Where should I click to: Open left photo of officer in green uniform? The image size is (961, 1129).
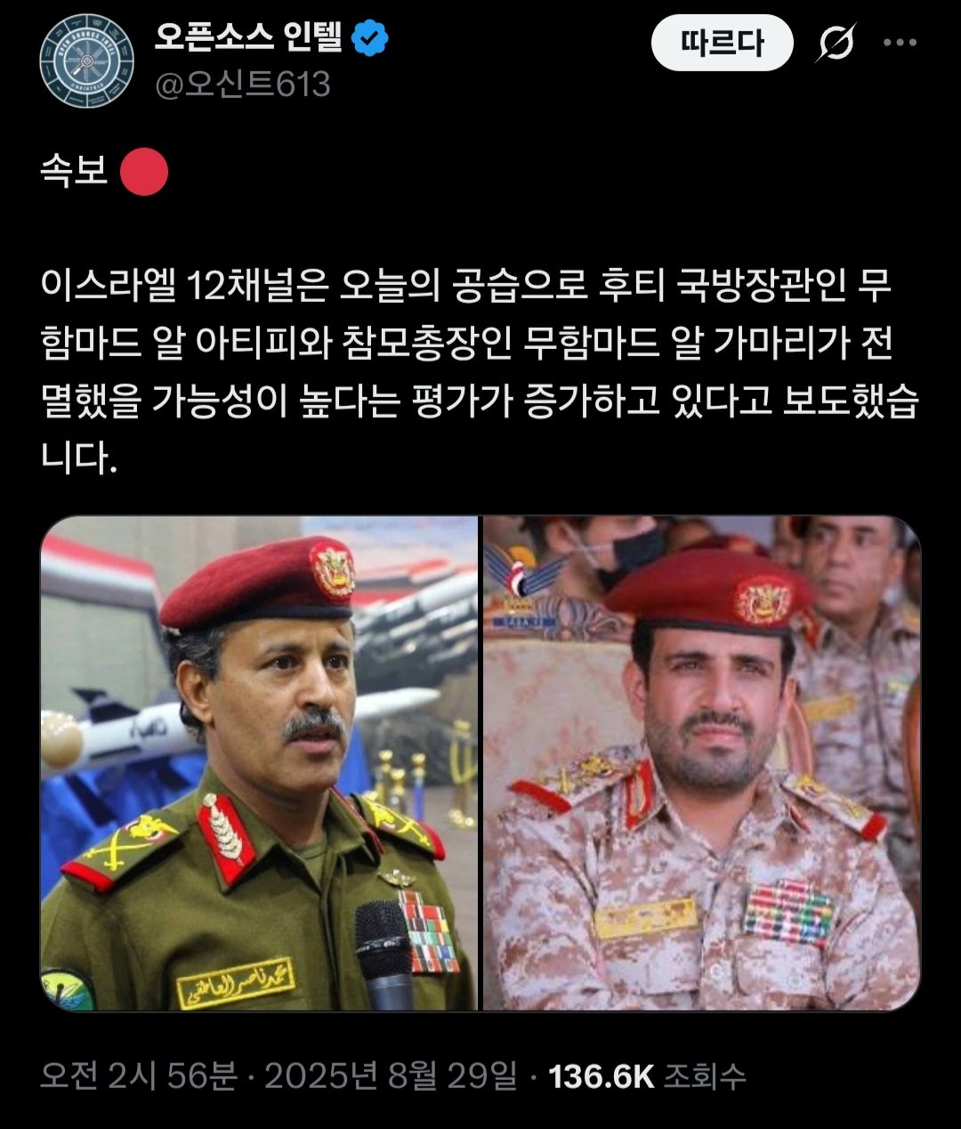(259, 763)
